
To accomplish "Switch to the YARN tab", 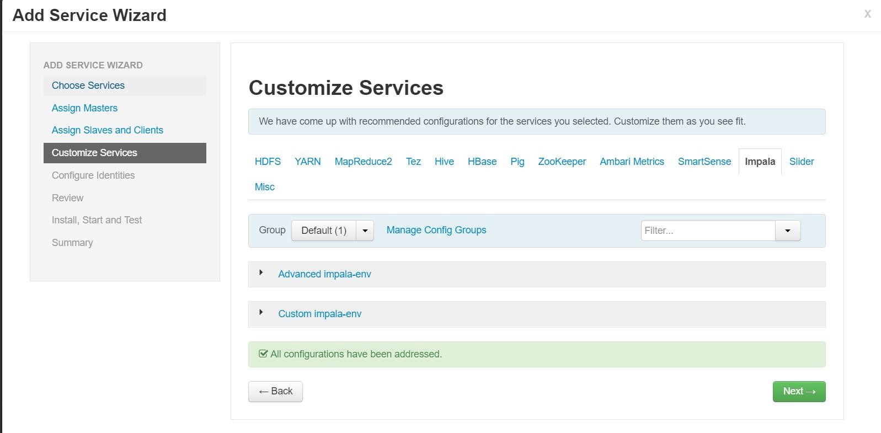I will click(x=307, y=162).
